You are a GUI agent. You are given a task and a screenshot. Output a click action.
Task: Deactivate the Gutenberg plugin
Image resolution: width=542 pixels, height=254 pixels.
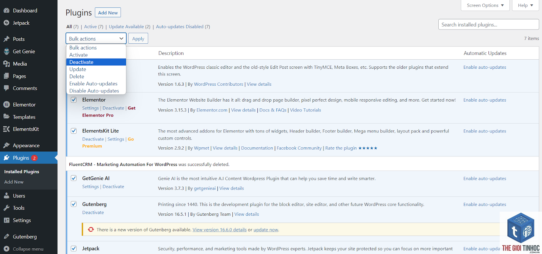pos(93,212)
